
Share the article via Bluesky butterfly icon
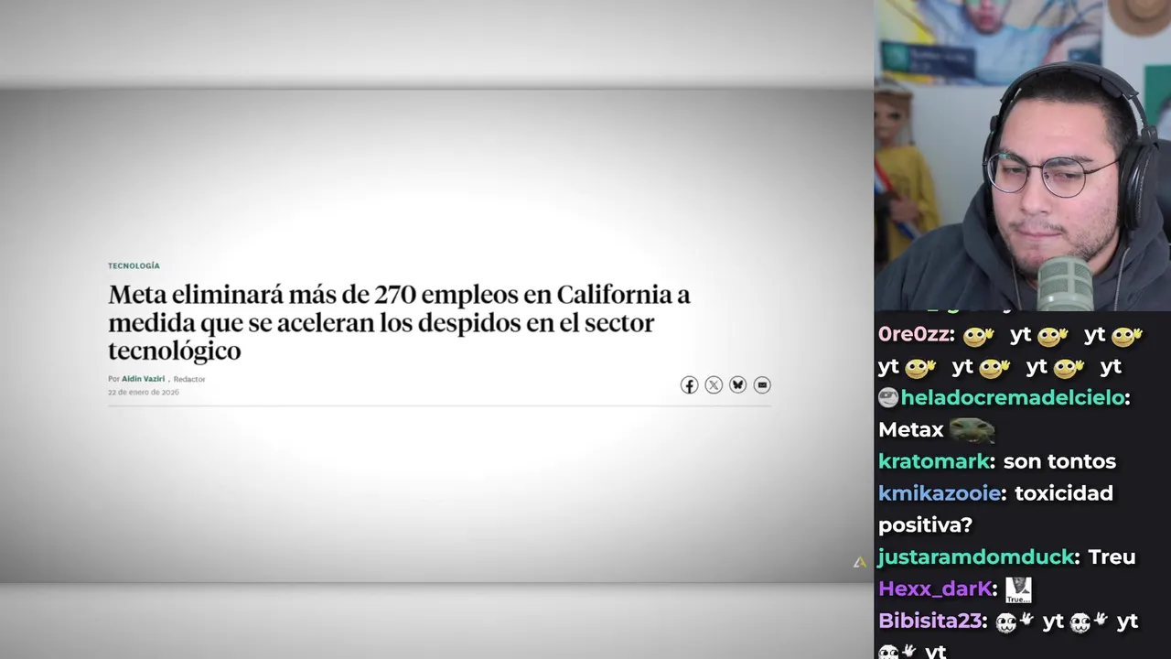[x=737, y=385]
